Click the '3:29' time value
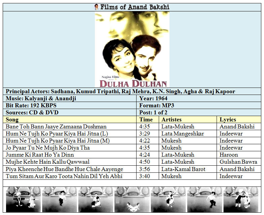 click(x=145, y=134)
